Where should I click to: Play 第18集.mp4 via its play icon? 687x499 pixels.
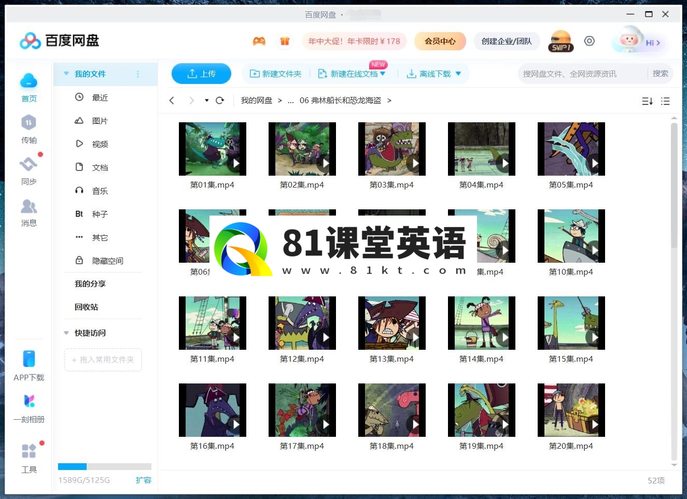point(415,424)
